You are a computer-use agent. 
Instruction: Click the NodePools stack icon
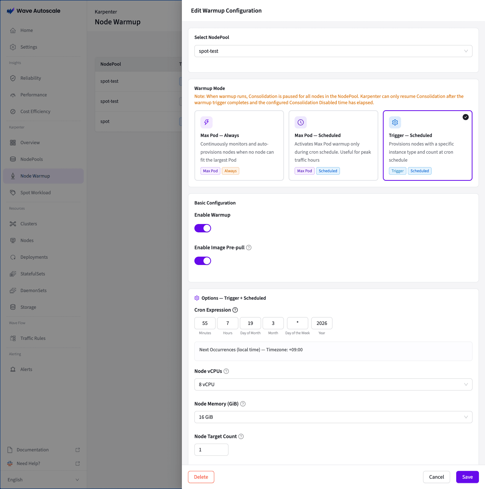click(x=13, y=160)
